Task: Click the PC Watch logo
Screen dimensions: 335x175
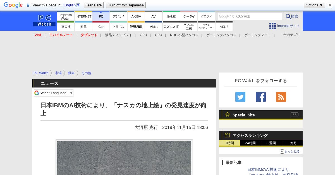Action: tap(44, 21)
